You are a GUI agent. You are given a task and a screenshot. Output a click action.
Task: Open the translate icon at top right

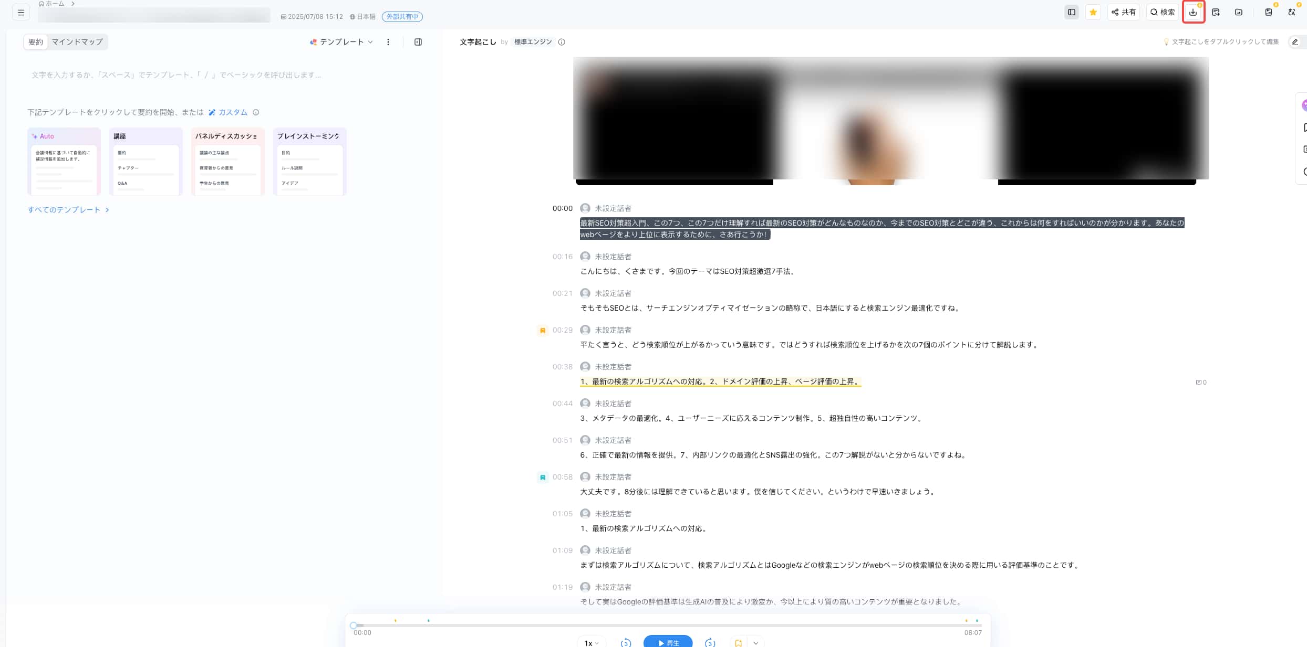point(1291,12)
